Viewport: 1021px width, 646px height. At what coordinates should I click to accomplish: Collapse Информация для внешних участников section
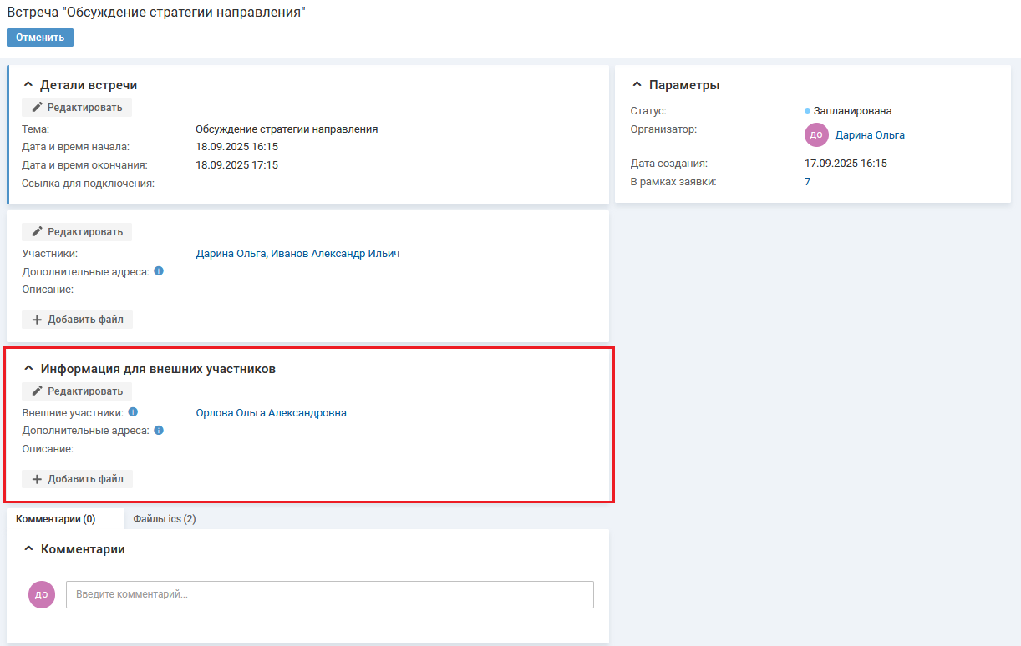click(28, 368)
